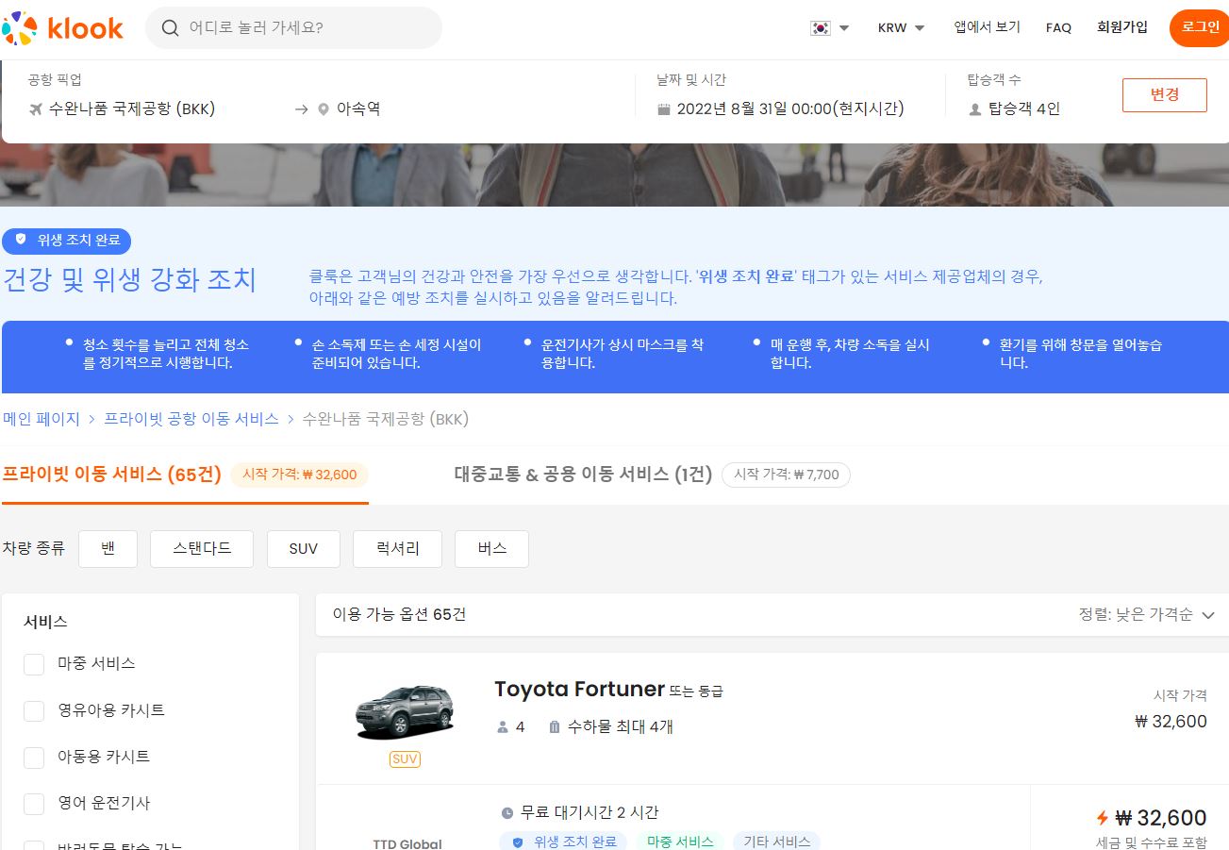Check the 마중 서비스 filter
The image size is (1229, 850).
34,663
